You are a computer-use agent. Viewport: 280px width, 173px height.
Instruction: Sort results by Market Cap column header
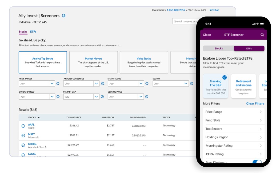click(x=108, y=117)
